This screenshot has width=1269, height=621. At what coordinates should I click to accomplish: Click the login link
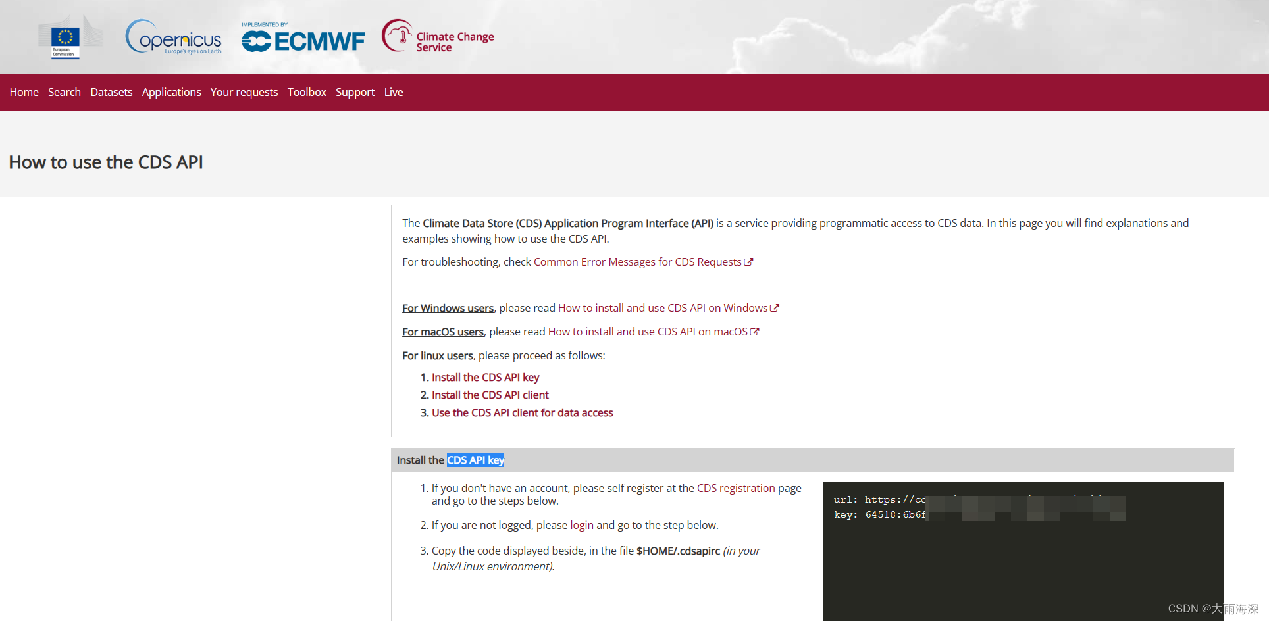tap(581, 524)
